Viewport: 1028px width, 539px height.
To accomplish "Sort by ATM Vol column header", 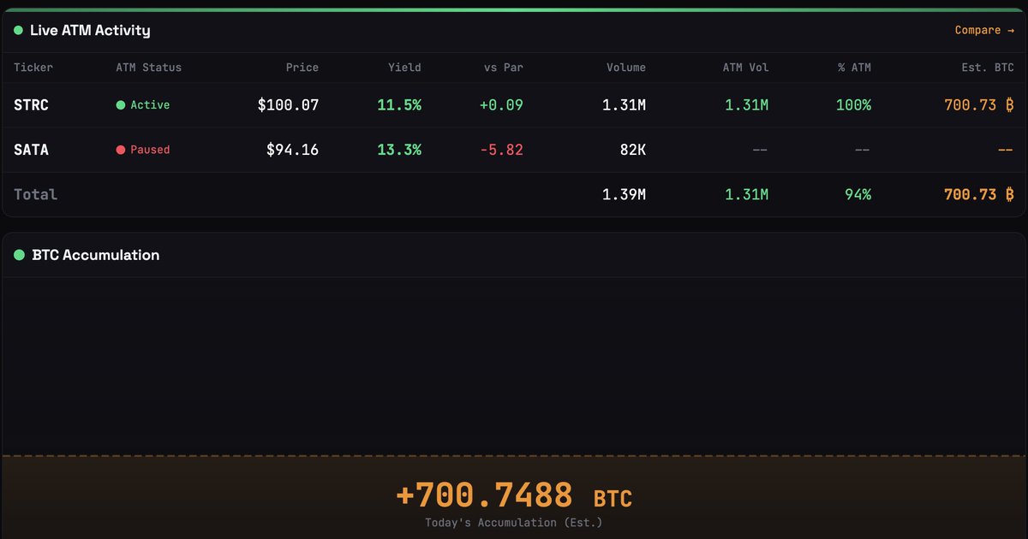I will tap(744, 68).
